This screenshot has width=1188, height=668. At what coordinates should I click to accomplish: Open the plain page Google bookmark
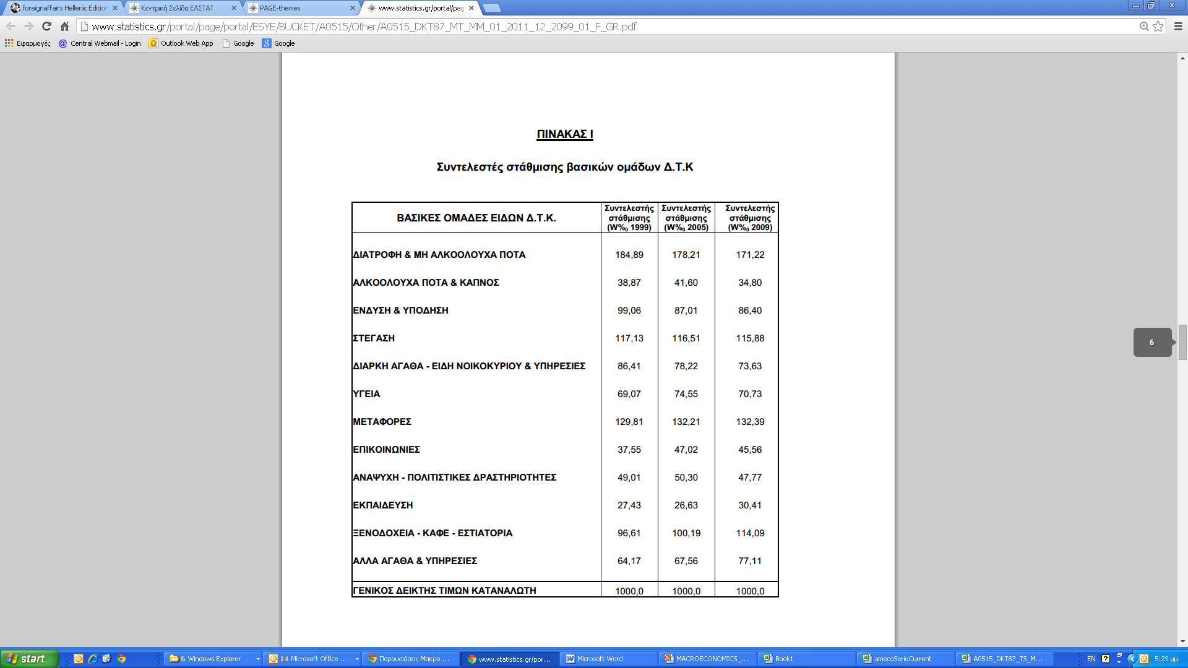(238, 43)
